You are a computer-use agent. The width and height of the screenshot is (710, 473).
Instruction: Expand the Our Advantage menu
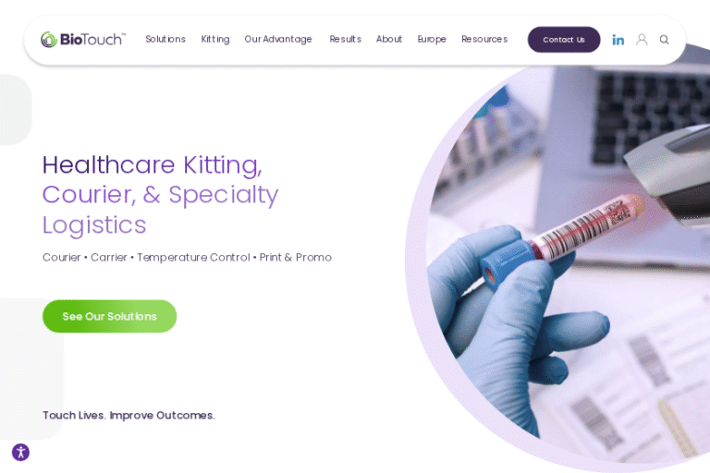278,40
